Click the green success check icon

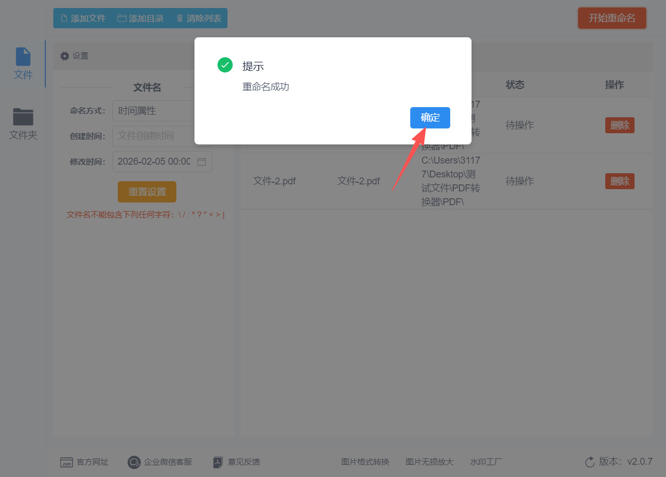(225, 64)
